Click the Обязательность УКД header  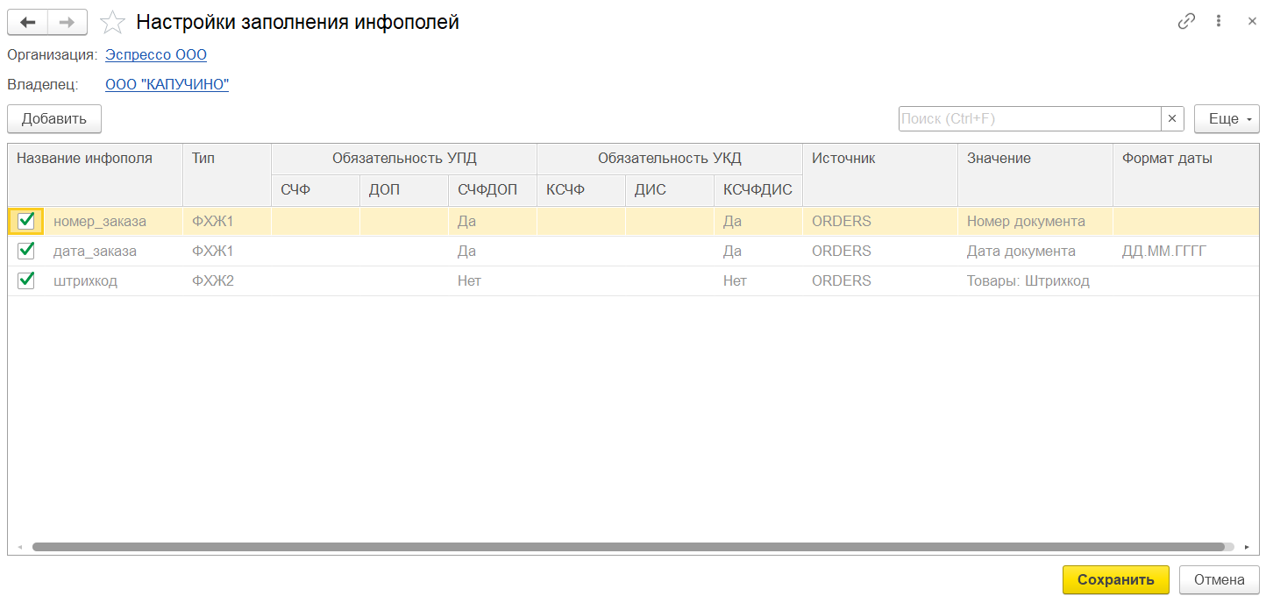pyautogui.click(x=670, y=159)
